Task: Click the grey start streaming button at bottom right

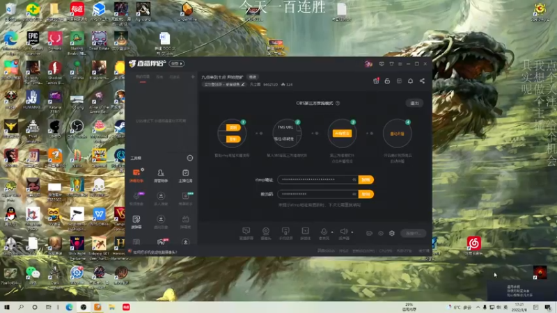Action: (x=414, y=233)
